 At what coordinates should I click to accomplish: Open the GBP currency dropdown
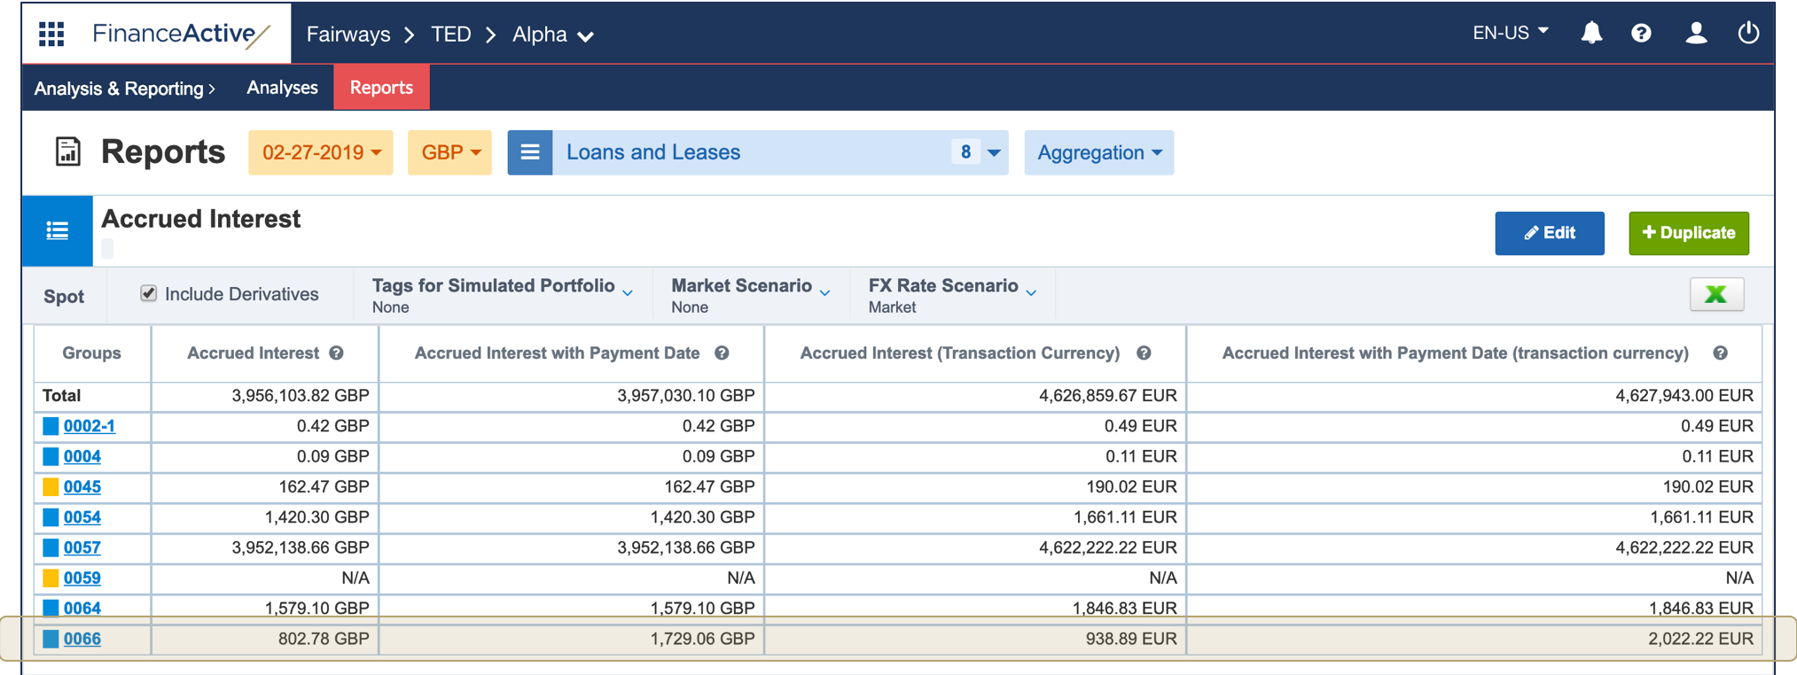coord(449,152)
